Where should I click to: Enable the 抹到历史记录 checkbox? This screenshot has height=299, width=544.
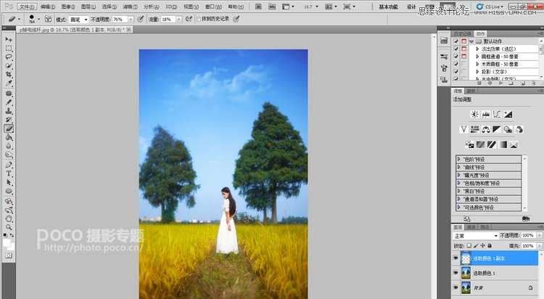pyautogui.click(x=199, y=19)
